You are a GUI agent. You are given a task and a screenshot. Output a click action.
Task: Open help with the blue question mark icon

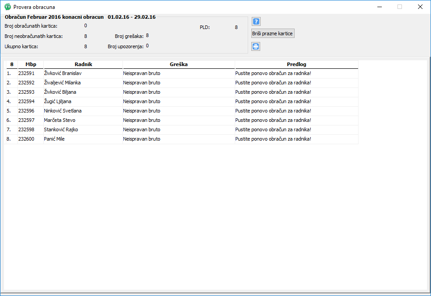pos(256,21)
